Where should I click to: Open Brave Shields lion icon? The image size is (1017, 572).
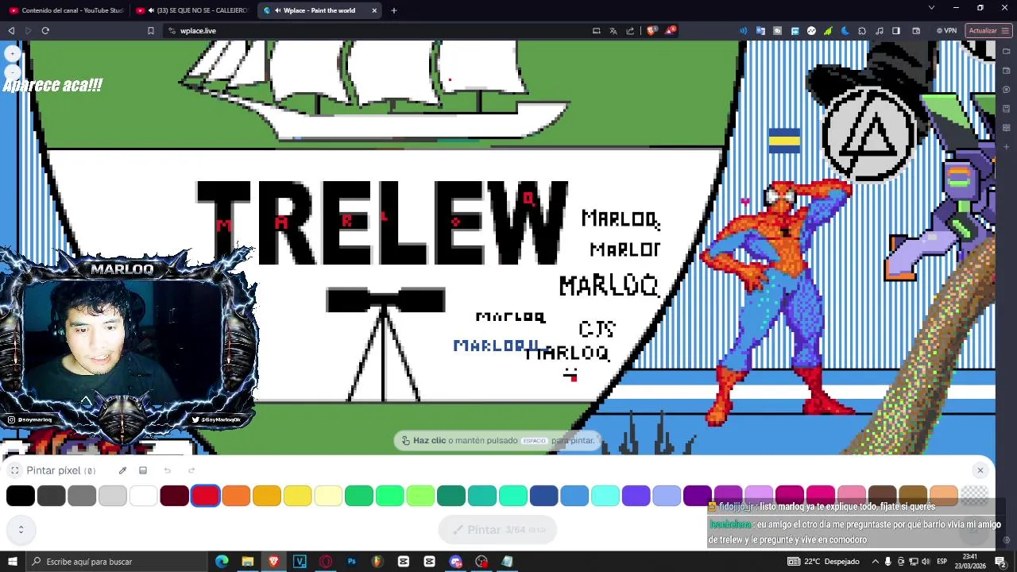coord(652,31)
